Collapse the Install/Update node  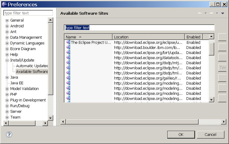coord(7,60)
